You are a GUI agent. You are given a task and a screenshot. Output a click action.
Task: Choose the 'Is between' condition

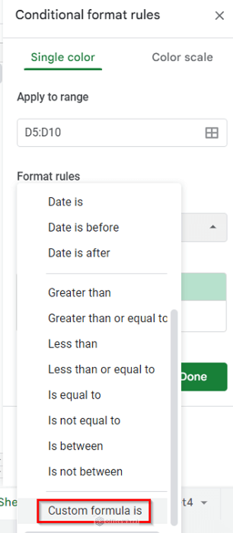click(75, 446)
